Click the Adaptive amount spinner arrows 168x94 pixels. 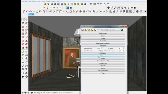(x=102, y=48)
